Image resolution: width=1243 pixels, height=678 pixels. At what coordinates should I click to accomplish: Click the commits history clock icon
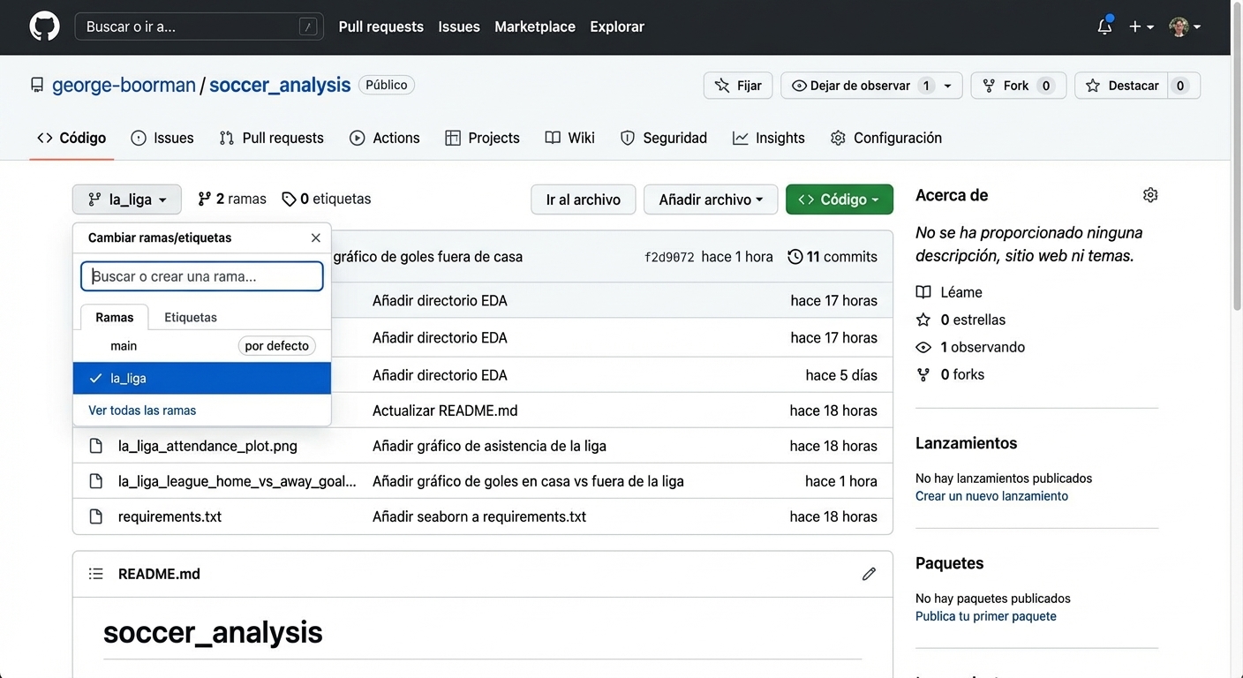pyautogui.click(x=795, y=257)
